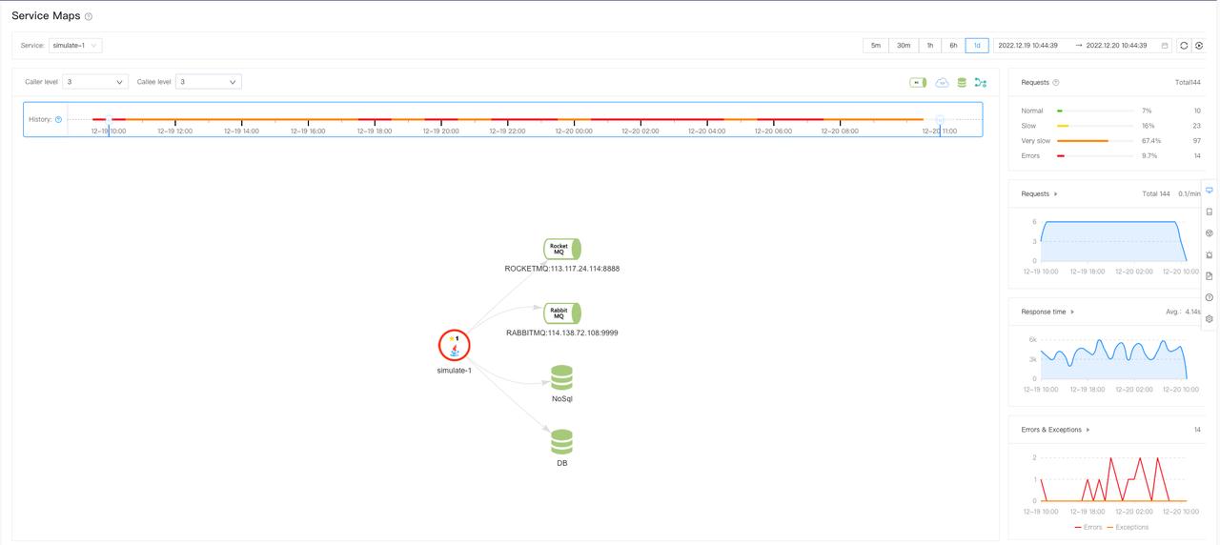
Task: Select the 30m time range
Action: [x=904, y=46]
